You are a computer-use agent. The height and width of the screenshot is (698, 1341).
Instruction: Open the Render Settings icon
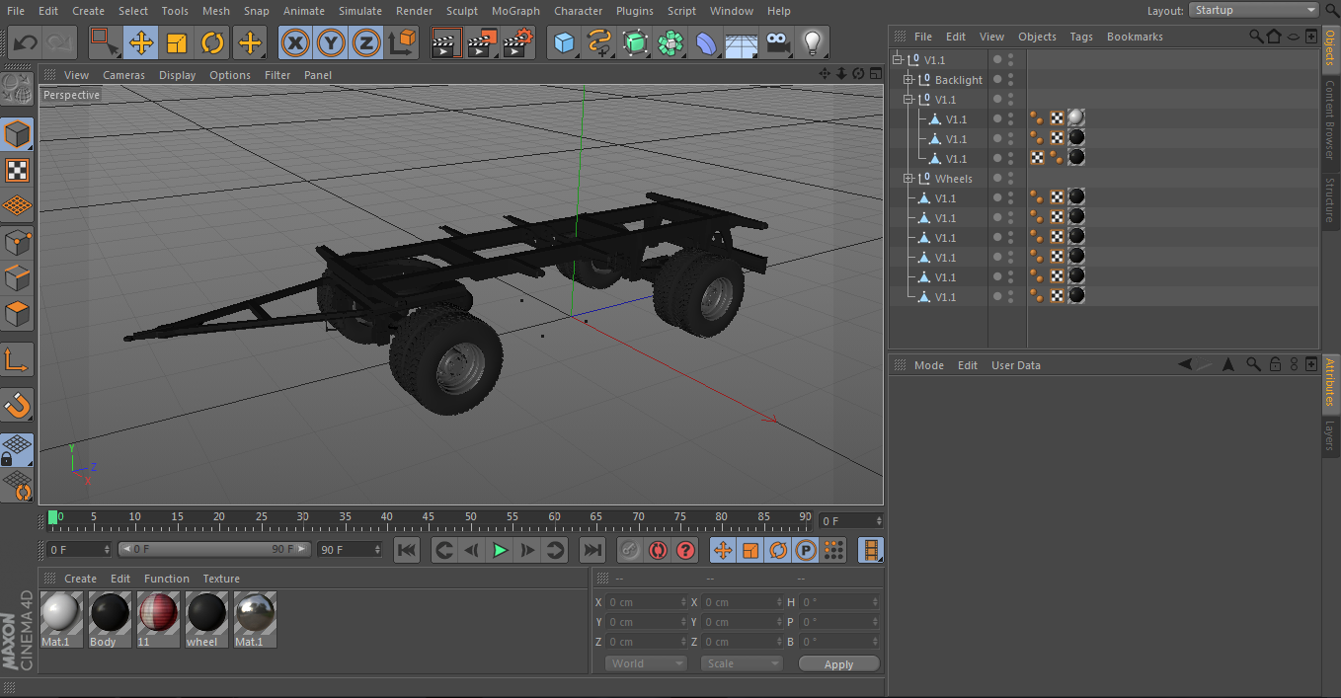(518, 42)
